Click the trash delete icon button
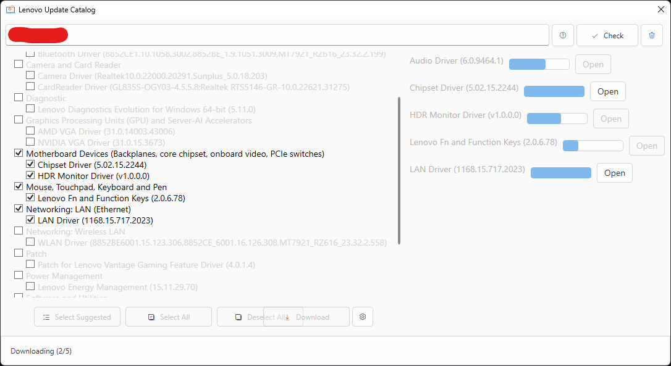Image resolution: width=671 pixels, height=366 pixels. coord(652,35)
